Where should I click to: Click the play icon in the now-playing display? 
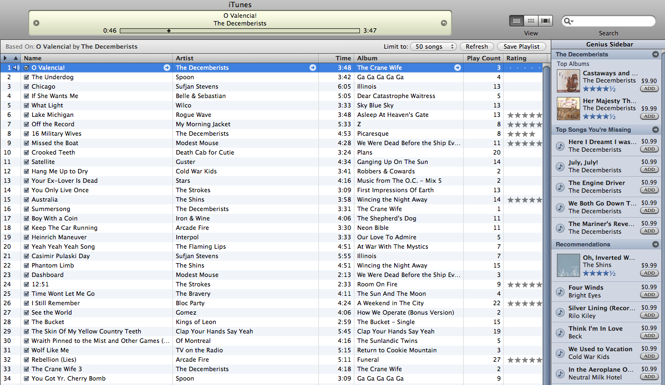37,23
